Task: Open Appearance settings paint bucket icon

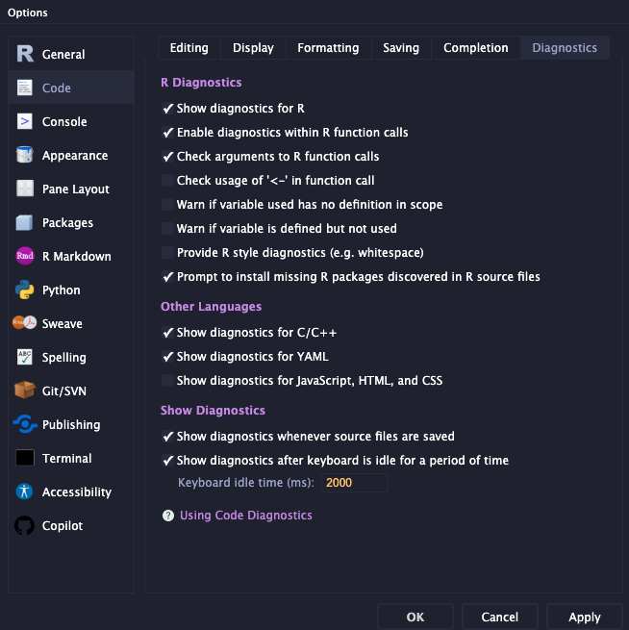Action: [x=25, y=156]
